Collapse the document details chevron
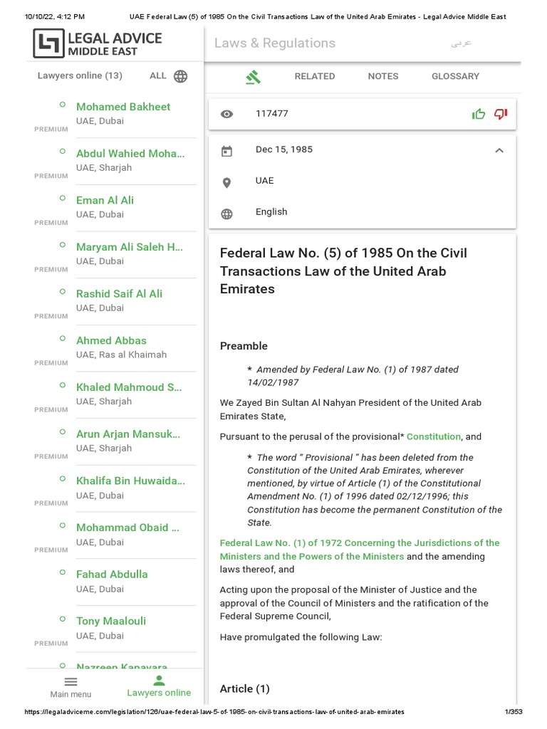547x729 pixels. tap(499, 150)
